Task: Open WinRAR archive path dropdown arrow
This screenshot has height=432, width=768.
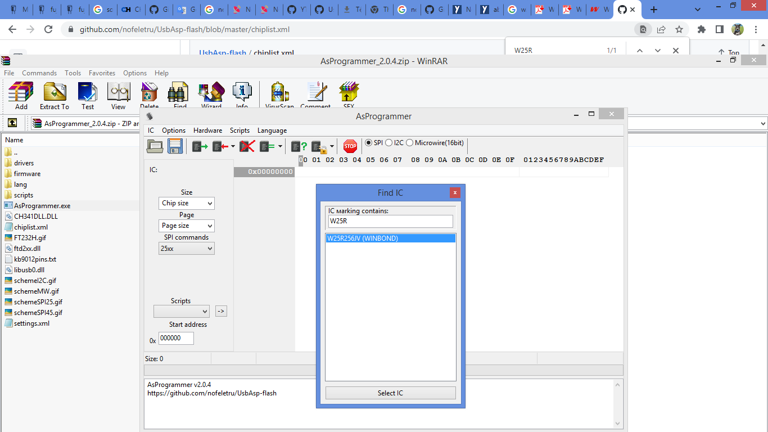Action: [763, 124]
